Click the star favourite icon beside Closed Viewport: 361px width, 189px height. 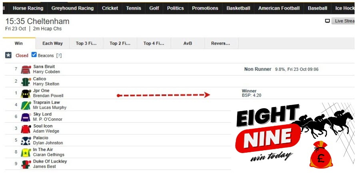coord(8,55)
